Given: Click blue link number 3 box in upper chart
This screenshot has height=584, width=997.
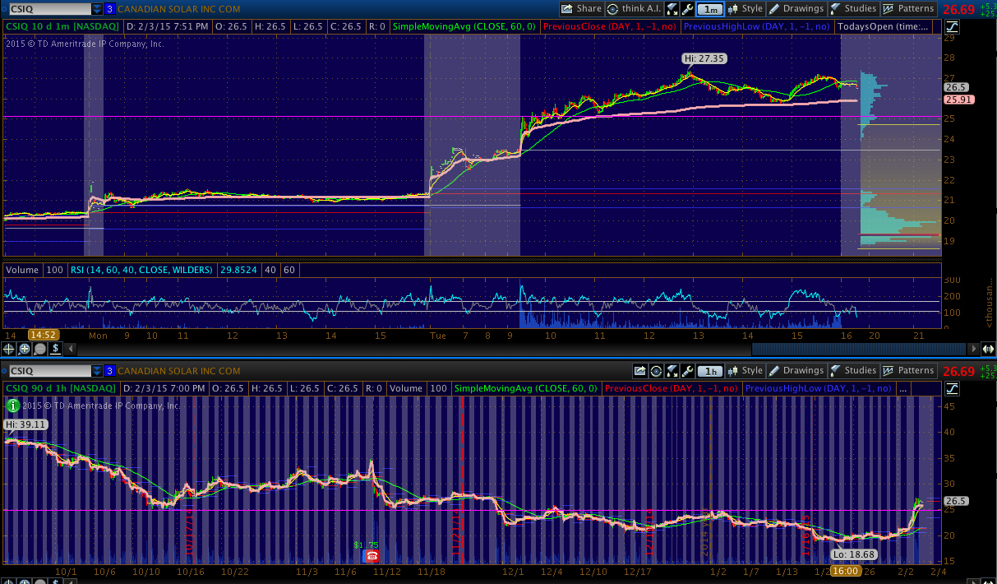Looking at the screenshot, I should pos(110,9).
